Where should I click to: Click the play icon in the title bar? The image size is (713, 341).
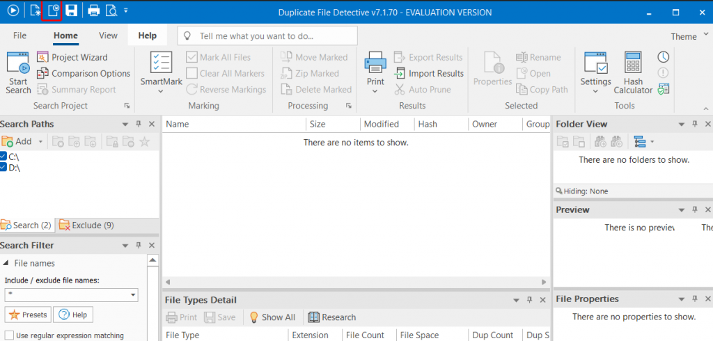tap(13, 10)
